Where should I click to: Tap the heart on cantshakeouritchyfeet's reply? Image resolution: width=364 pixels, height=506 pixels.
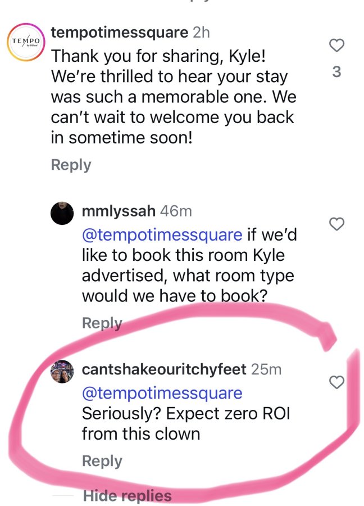[x=336, y=382]
